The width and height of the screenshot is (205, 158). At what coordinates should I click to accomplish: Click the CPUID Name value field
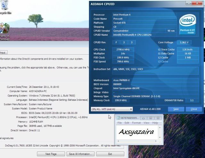tap(144, 35)
